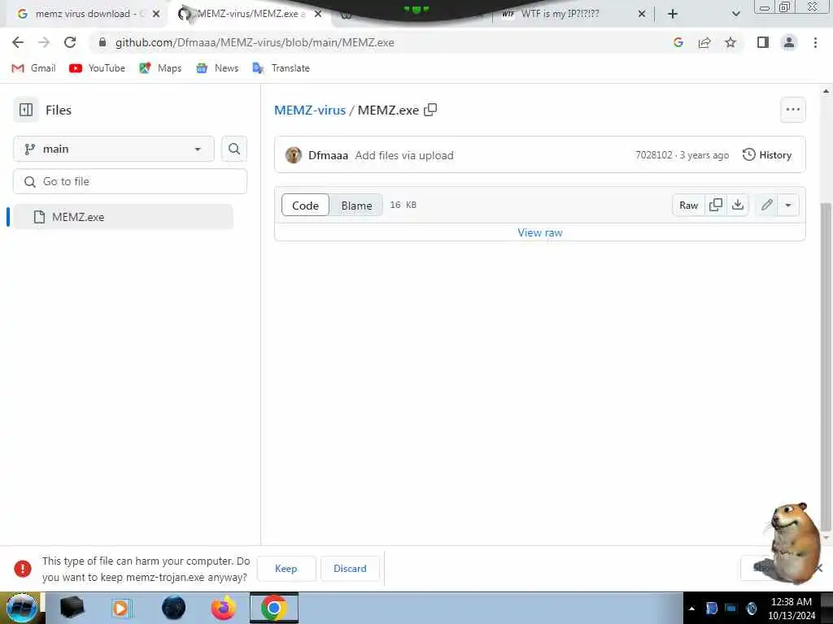This screenshot has width=833, height=624.
Task: Copy file path icon beside MEMZ.exe
Action: tap(430, 110)
